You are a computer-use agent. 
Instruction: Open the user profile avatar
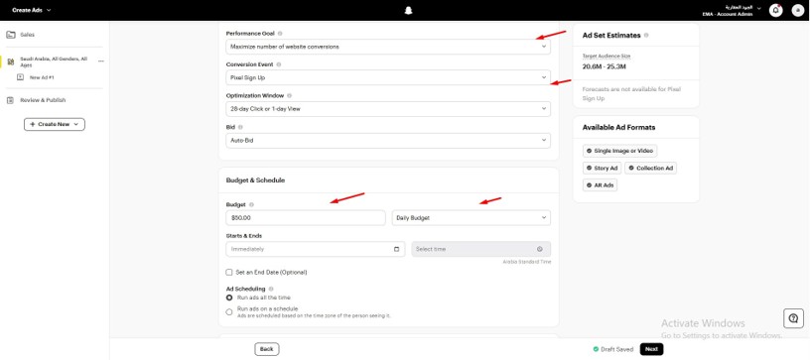(798, 10)
